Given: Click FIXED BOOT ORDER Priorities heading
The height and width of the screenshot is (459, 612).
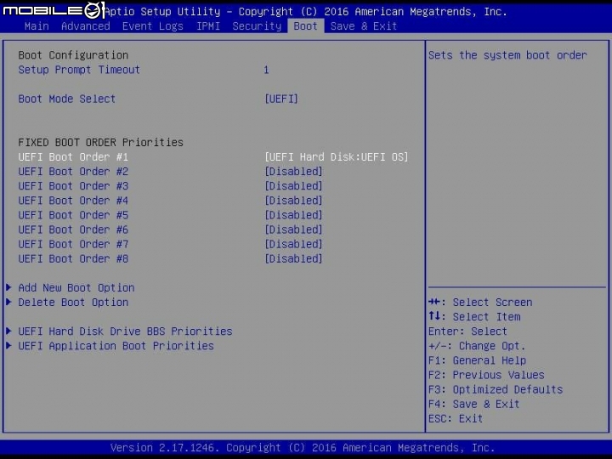Looking at the screenshot, I should click(100, 143).
